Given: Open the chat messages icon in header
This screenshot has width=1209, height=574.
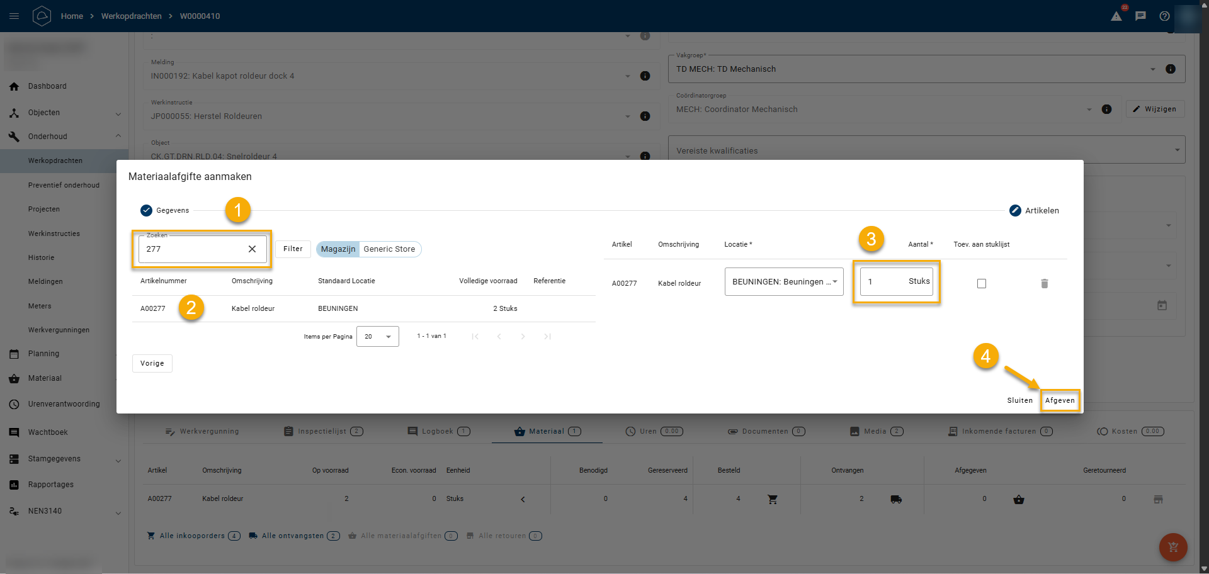Looking at the screenshot, I should tap(1140, 16).
